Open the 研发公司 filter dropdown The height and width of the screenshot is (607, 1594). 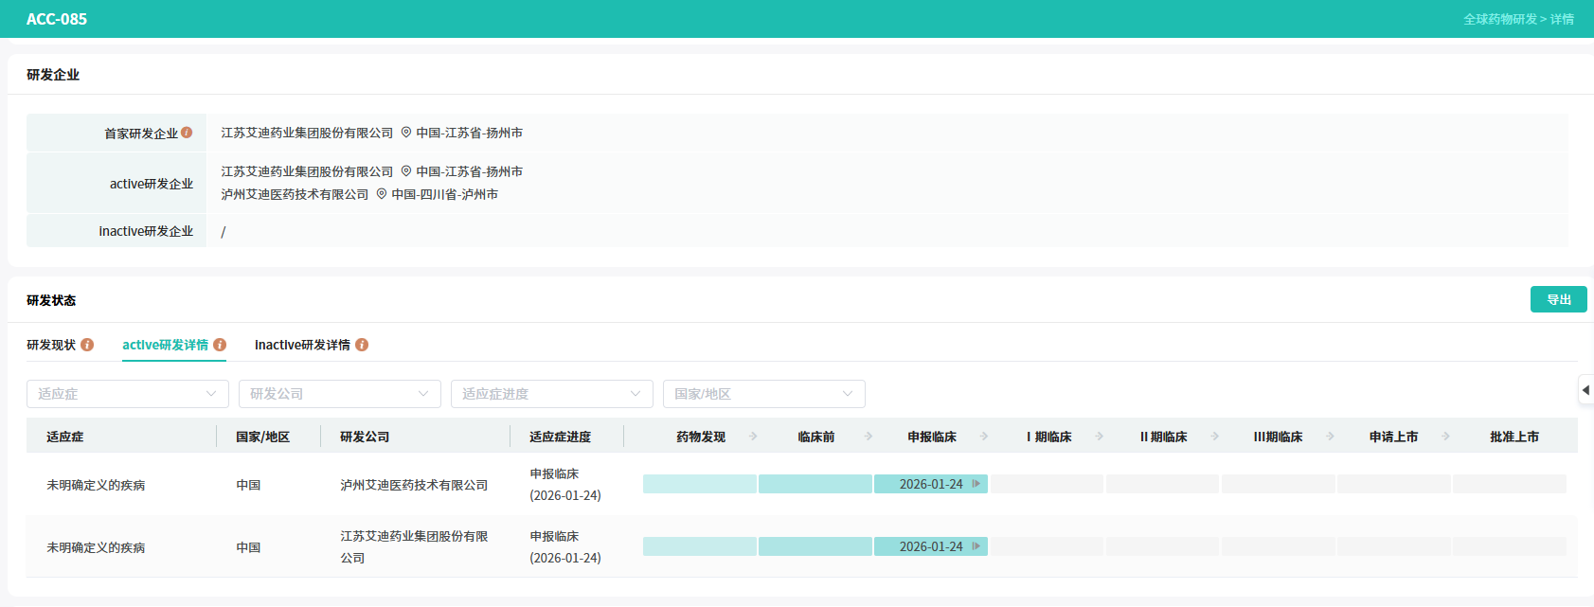(339, 394)
